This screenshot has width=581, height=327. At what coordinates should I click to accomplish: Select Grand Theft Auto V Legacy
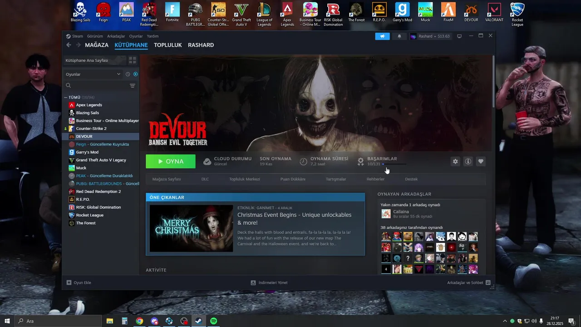click(101, 160)
